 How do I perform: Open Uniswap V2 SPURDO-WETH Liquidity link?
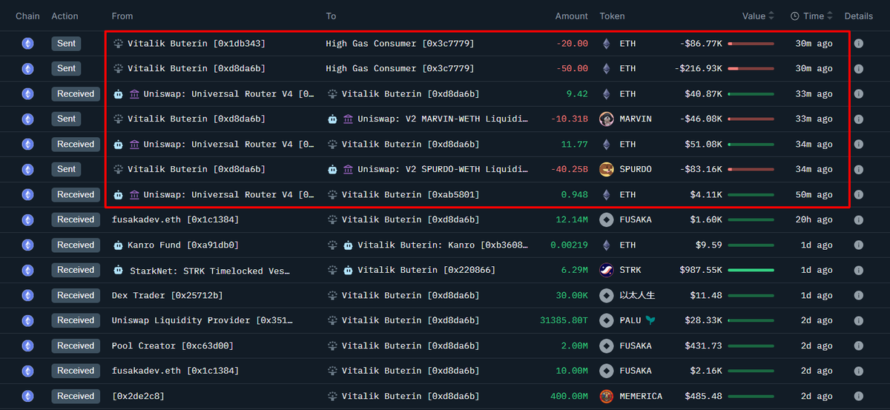coord(443,170)
